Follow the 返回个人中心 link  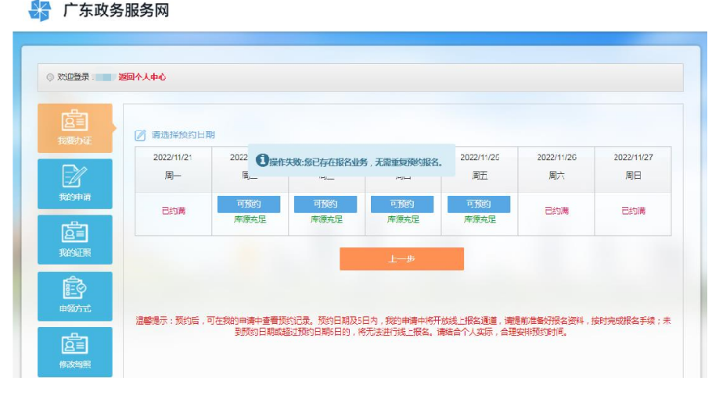(142, 77)
